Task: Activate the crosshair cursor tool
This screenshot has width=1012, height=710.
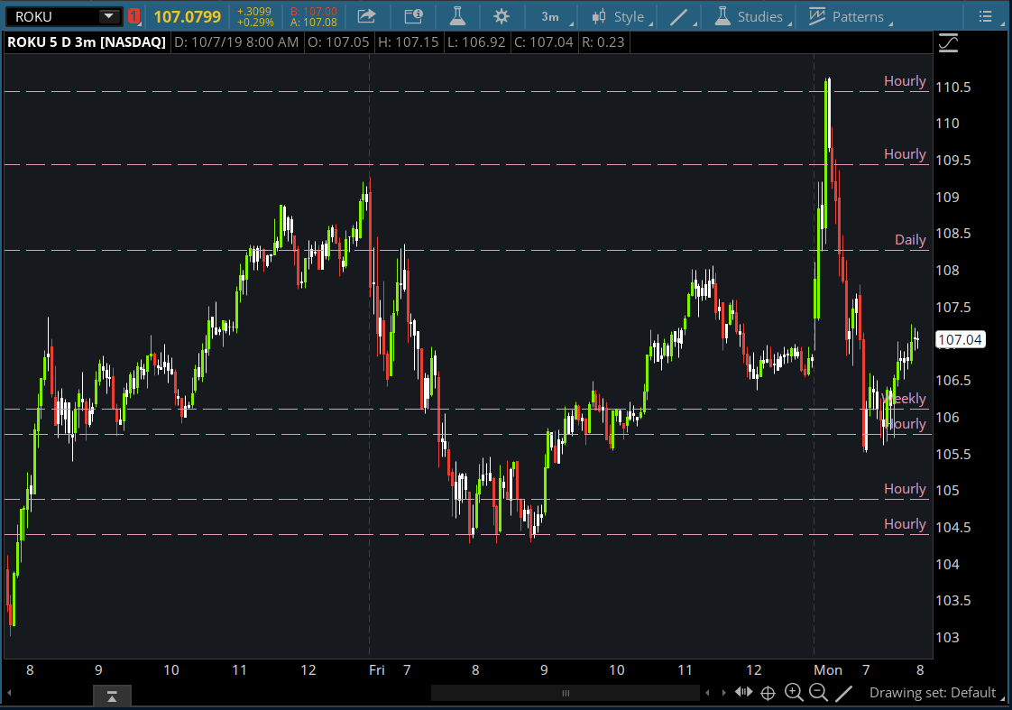Action: (768, 692)
